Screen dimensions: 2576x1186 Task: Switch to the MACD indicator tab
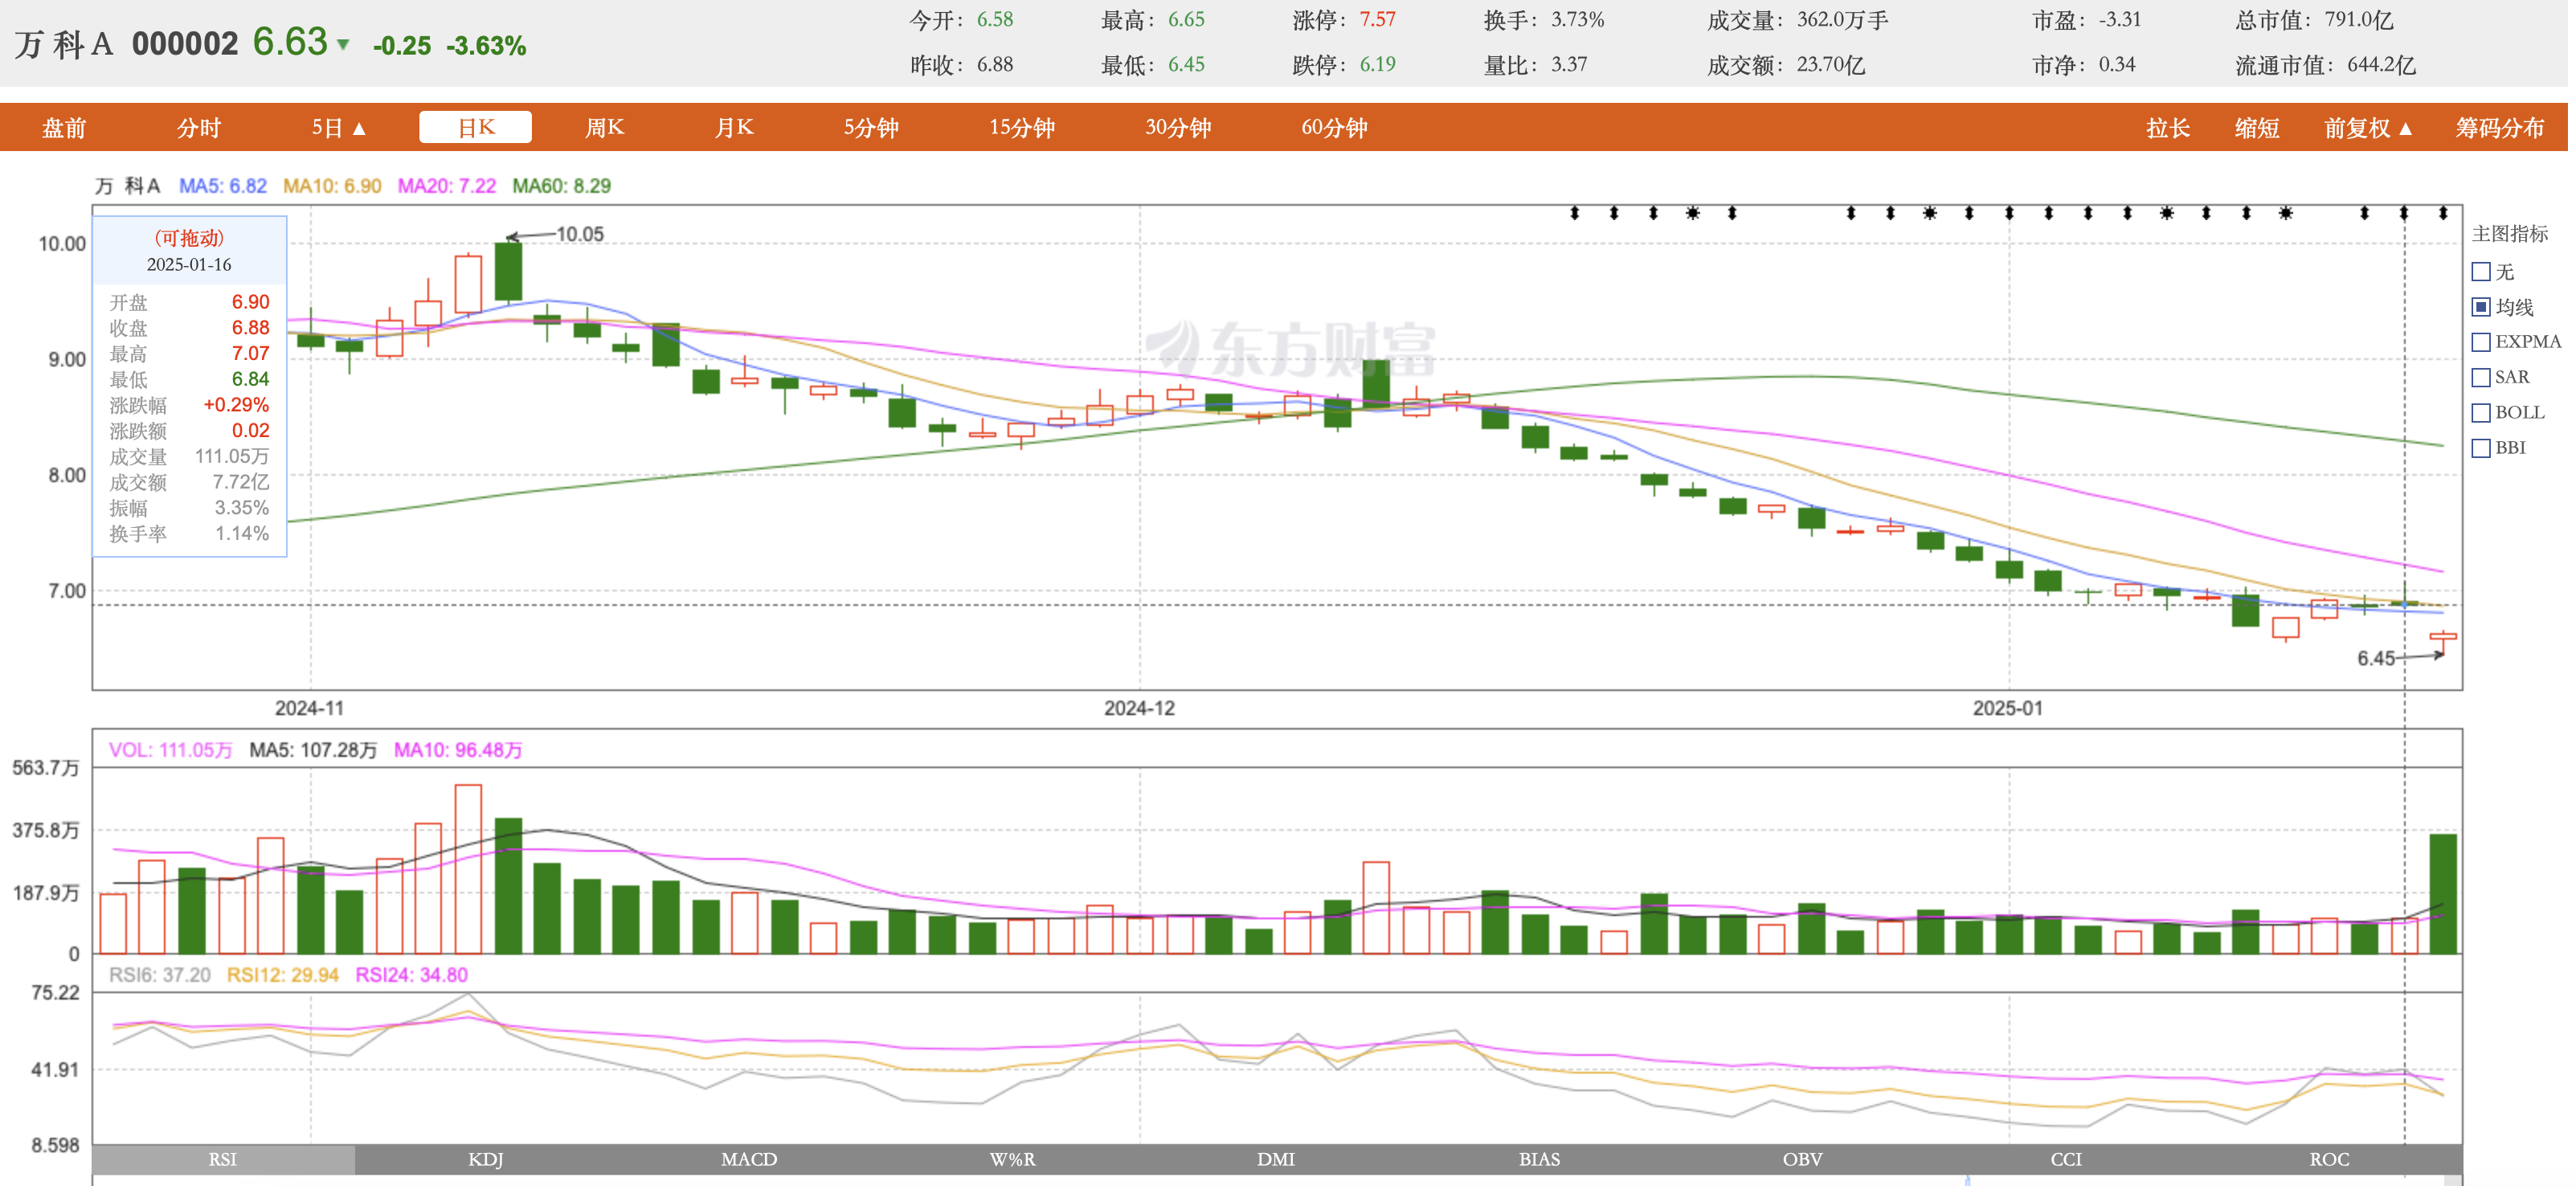tap(749, 1159)
